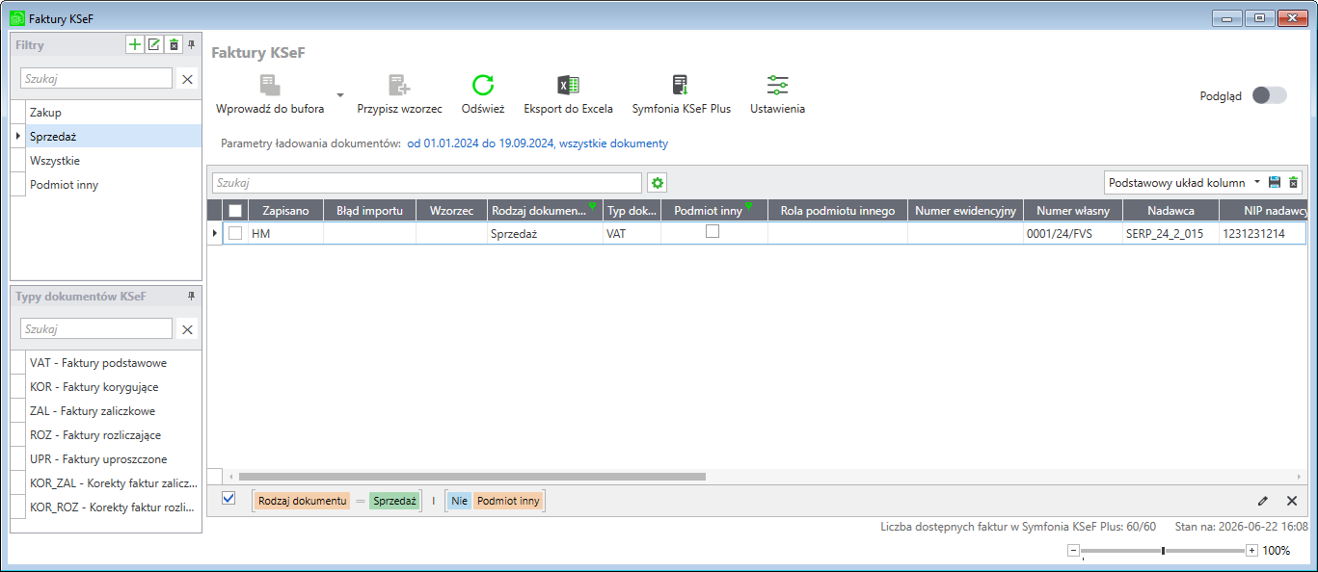Click the grid Szukaj search field
Viewport: 1318px width, 572px height.
point(427,183)
